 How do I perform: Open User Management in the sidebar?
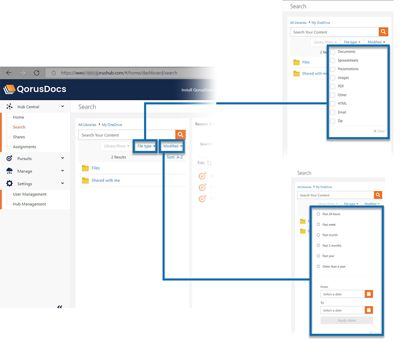tap(30, 194)
